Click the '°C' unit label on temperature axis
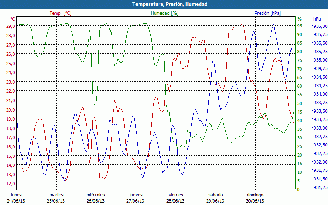The image size is (328, 205). (x=13, y=19)
